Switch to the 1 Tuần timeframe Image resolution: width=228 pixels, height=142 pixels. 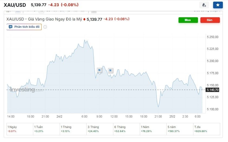pyautogui.click(x=46, y=129)
